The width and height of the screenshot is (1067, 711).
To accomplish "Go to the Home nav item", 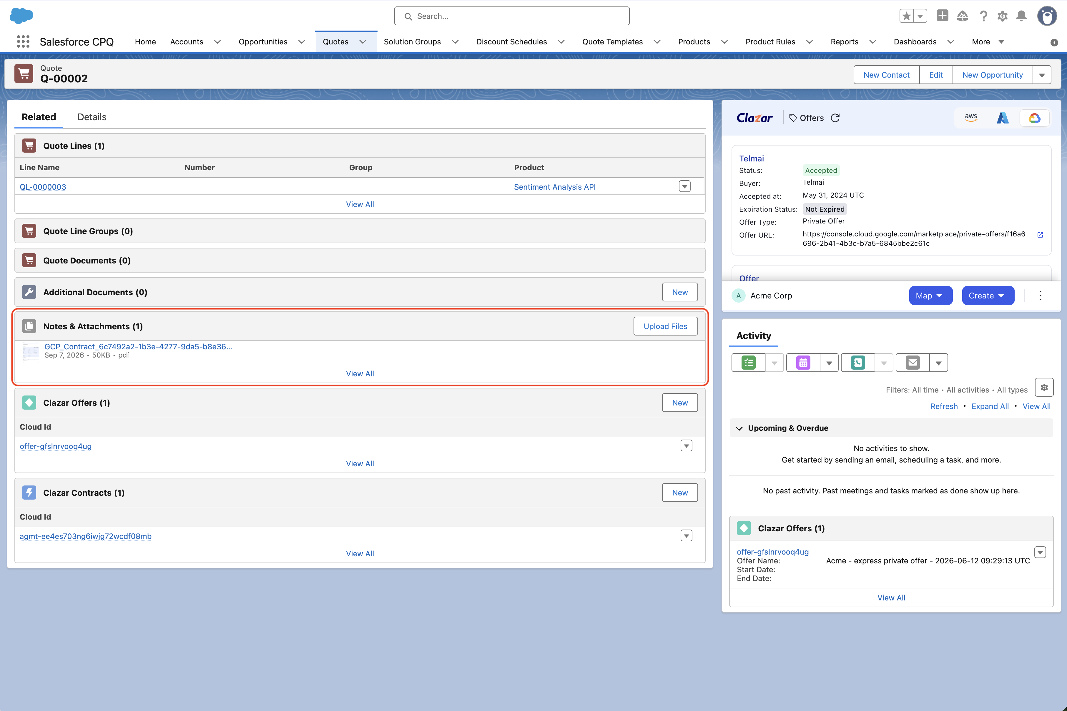I will [145, 42].
